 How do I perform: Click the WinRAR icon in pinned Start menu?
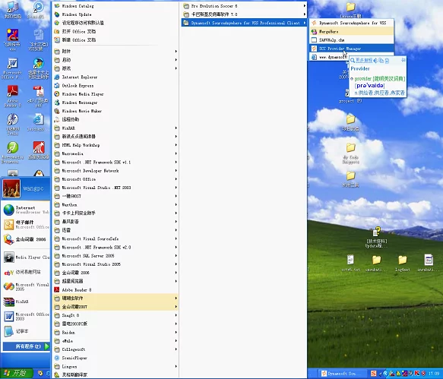coord(9,302)
